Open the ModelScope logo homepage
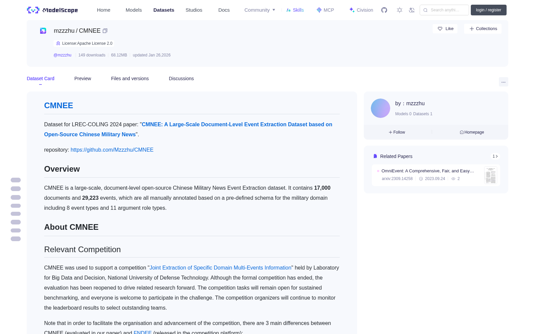The image size is (535, 334). click(52, 10)
